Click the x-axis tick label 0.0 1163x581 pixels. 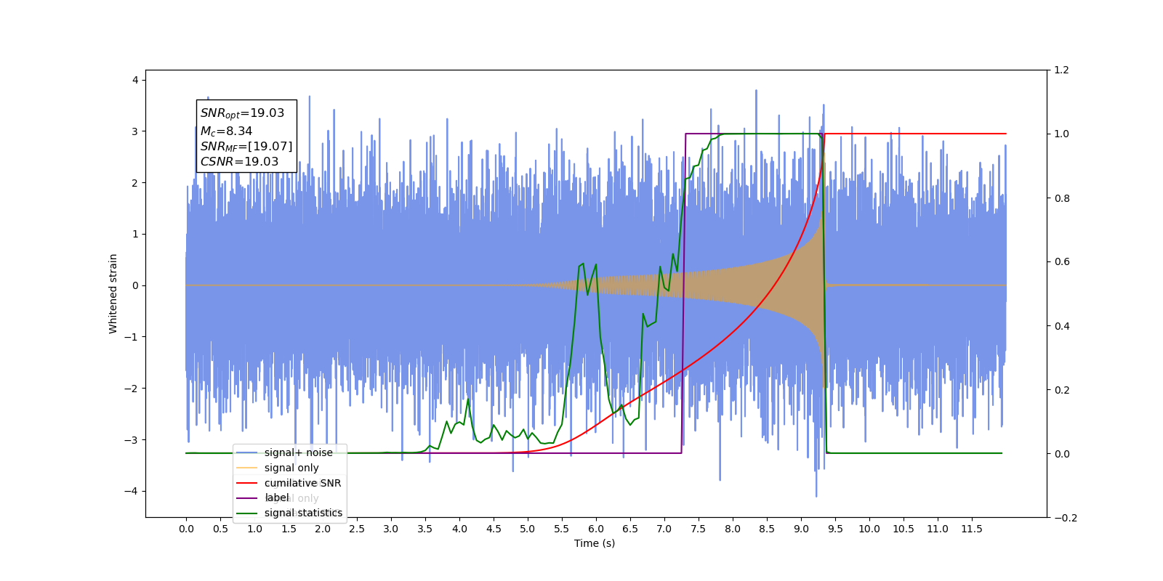186,529
